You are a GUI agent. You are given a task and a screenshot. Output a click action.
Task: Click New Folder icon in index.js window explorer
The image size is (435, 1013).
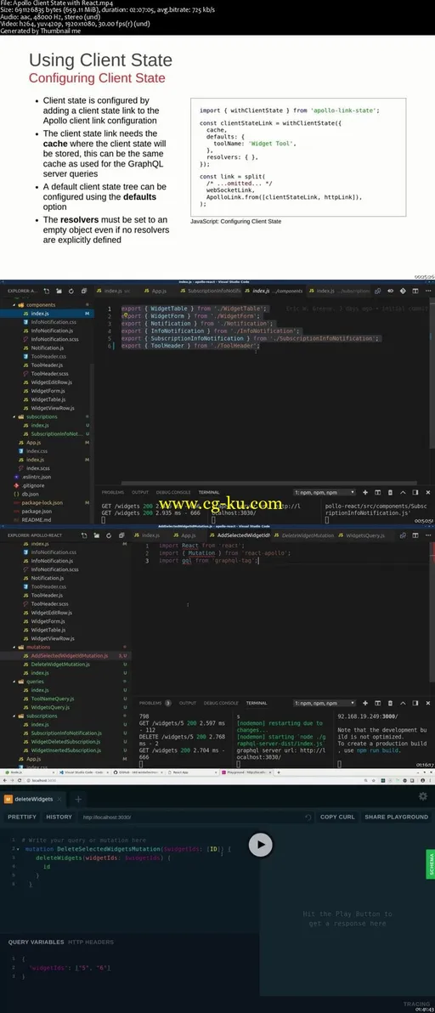pyautogui.click(x=59, y=292)
